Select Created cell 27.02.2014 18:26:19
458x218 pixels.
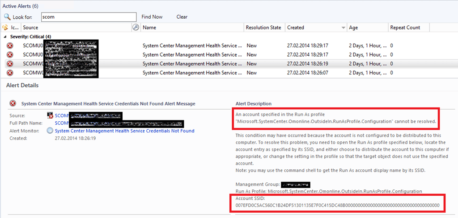click(x=308, y=64)
